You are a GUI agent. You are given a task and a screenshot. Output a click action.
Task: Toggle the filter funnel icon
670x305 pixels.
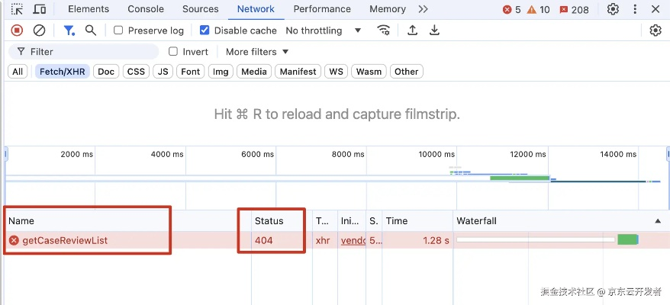tap(69, 30)
